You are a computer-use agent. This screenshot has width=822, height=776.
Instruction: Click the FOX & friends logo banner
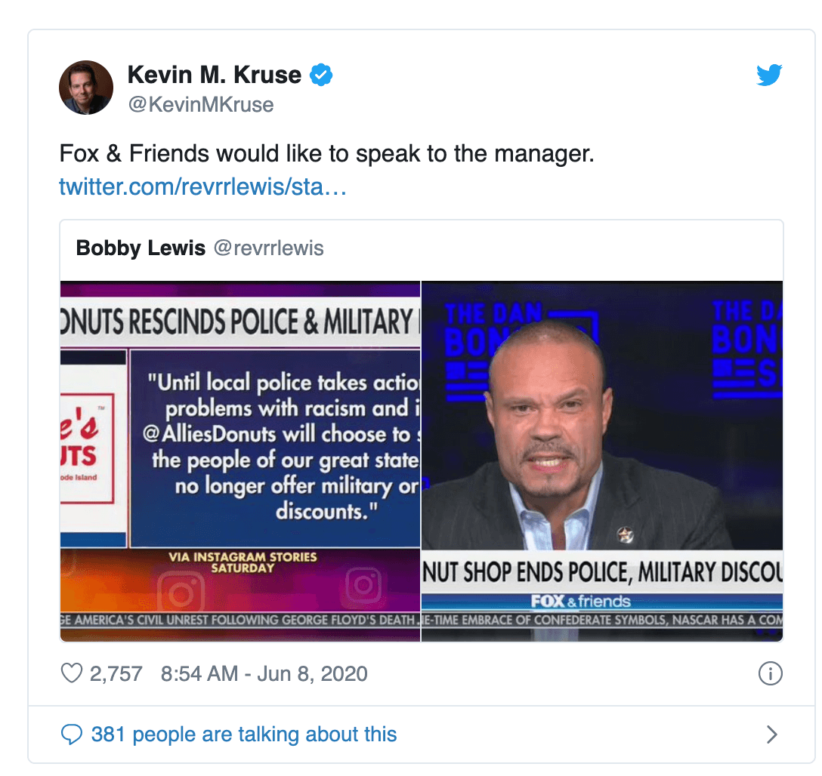(x=580, y=601)
